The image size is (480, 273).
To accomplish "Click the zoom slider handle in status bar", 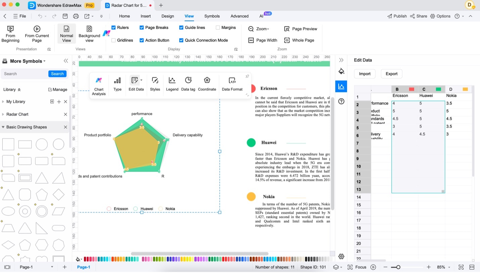I will [398, 267].
